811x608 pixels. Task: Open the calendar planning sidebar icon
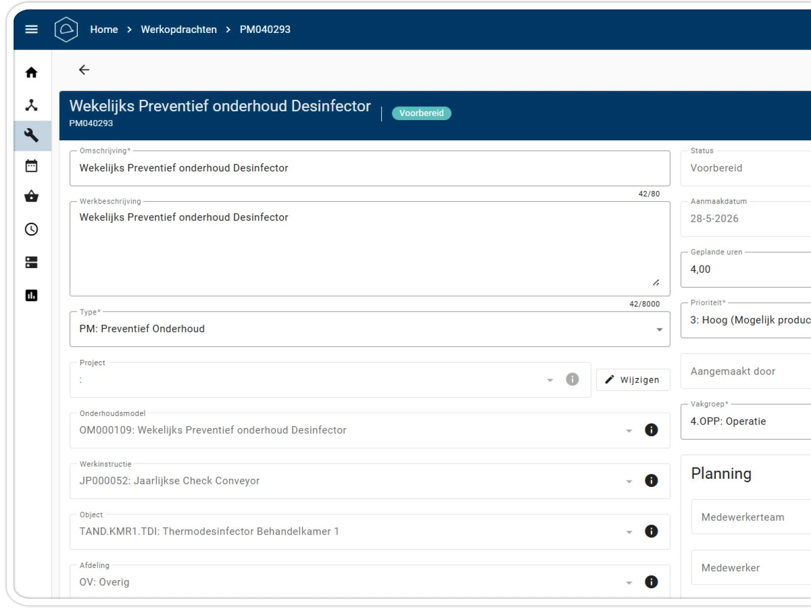31,166
